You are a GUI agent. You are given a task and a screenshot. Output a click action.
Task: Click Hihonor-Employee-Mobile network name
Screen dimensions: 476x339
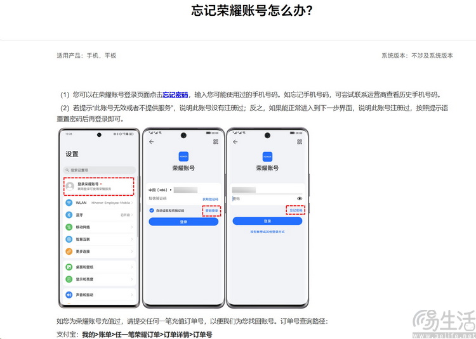tap(110, 203)
